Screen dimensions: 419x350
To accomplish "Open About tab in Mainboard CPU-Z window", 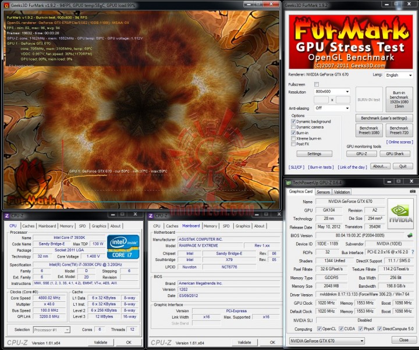I will coord(259,226).
